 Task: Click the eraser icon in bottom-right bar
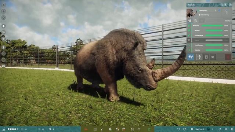coord(220,129)
